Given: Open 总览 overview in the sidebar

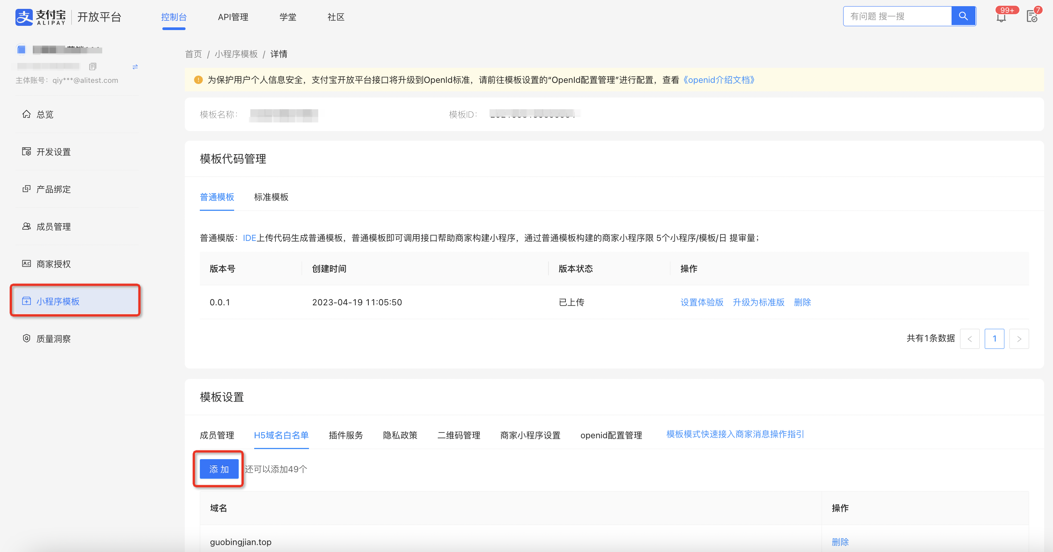Looking at the screenshot, I should tap(45, 114).
